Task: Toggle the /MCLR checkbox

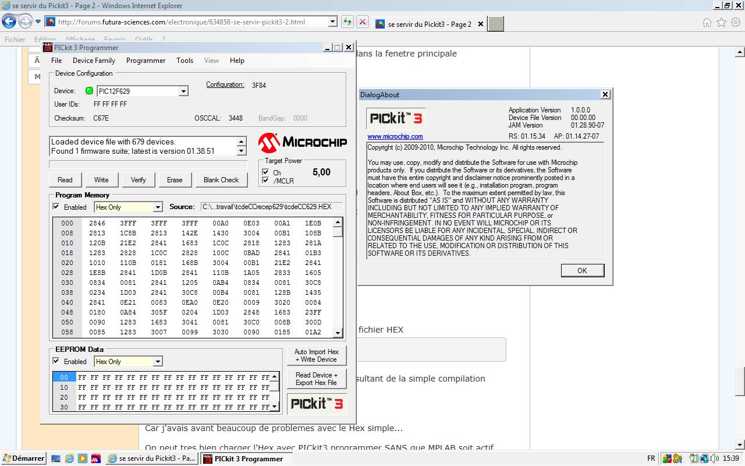Action: coord(265,181)
